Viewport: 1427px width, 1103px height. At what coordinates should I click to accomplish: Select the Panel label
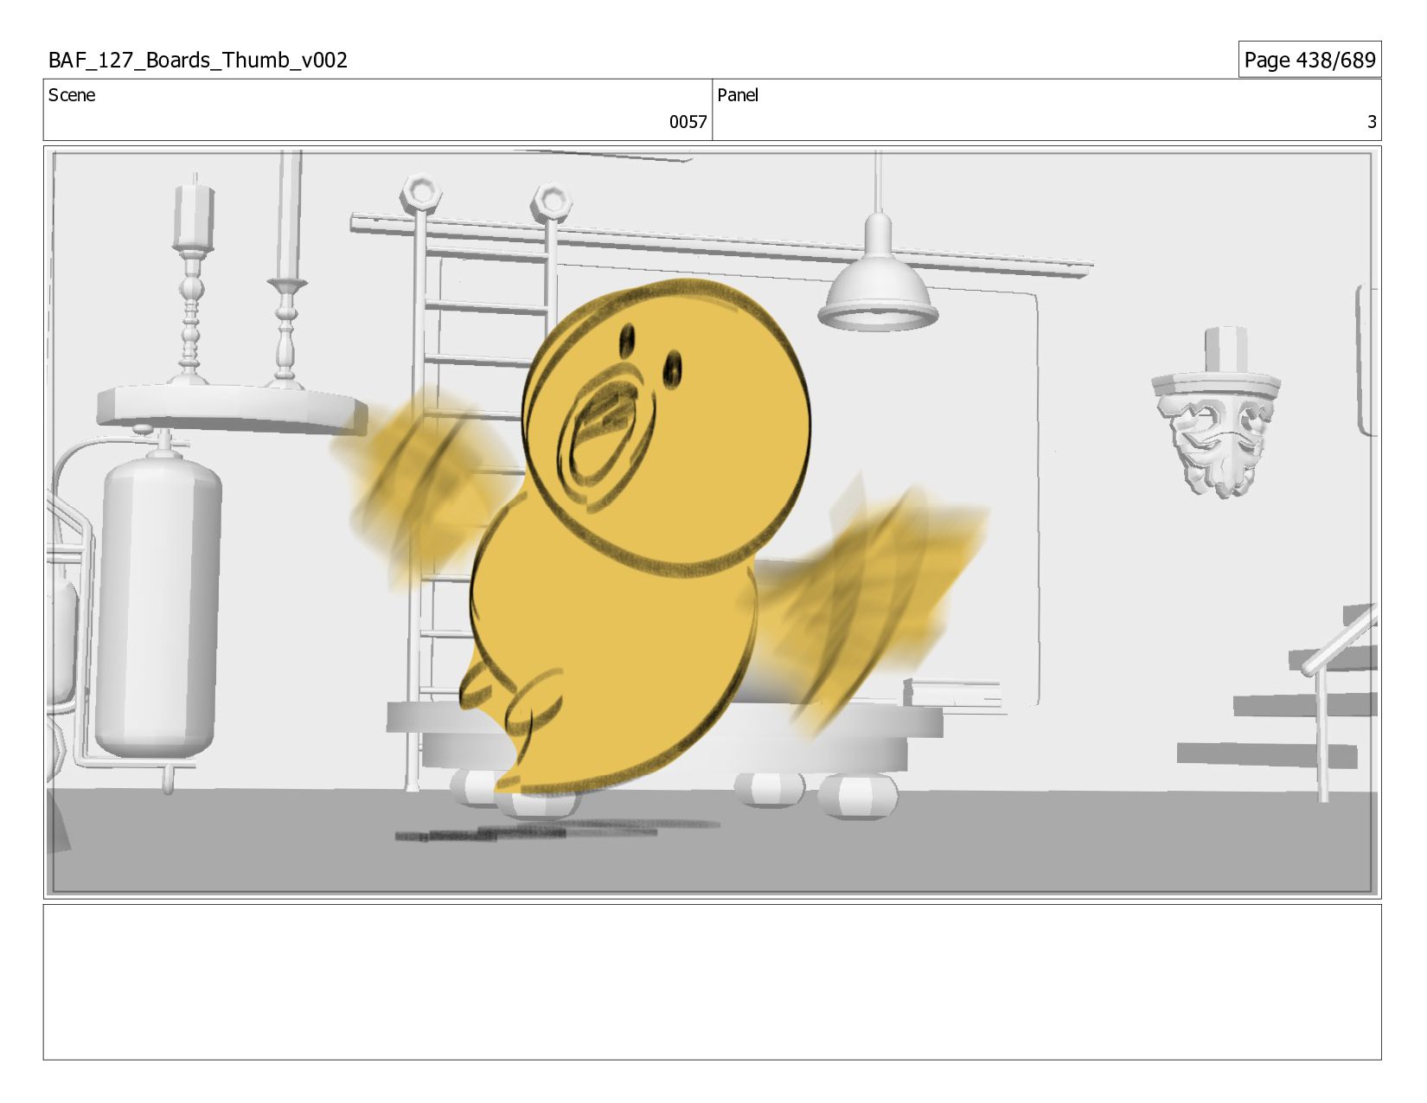[738, 95]
